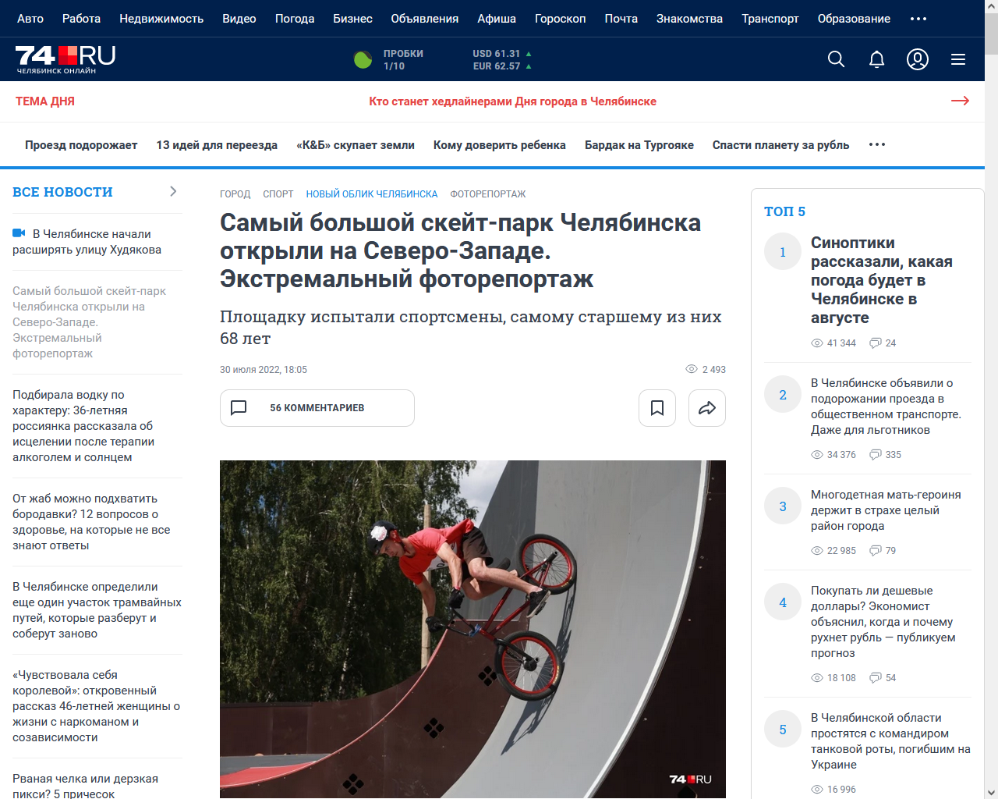Open the notifications bell icon
998x799 pixels.
[x=876, y=59]
